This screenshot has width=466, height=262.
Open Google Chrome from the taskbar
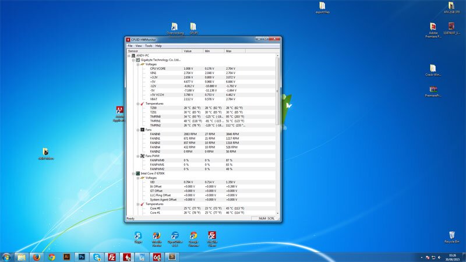click(52, 257)
